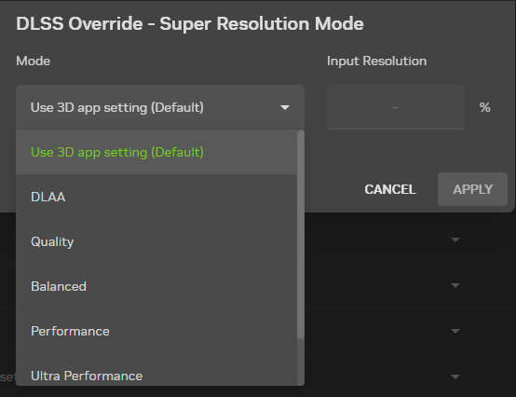
Task: Choose the Performance mode option
Action: (156, 331)
